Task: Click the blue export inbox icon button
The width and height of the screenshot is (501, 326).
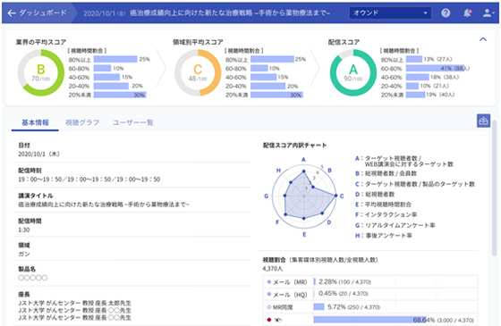Action: (483, 121)
